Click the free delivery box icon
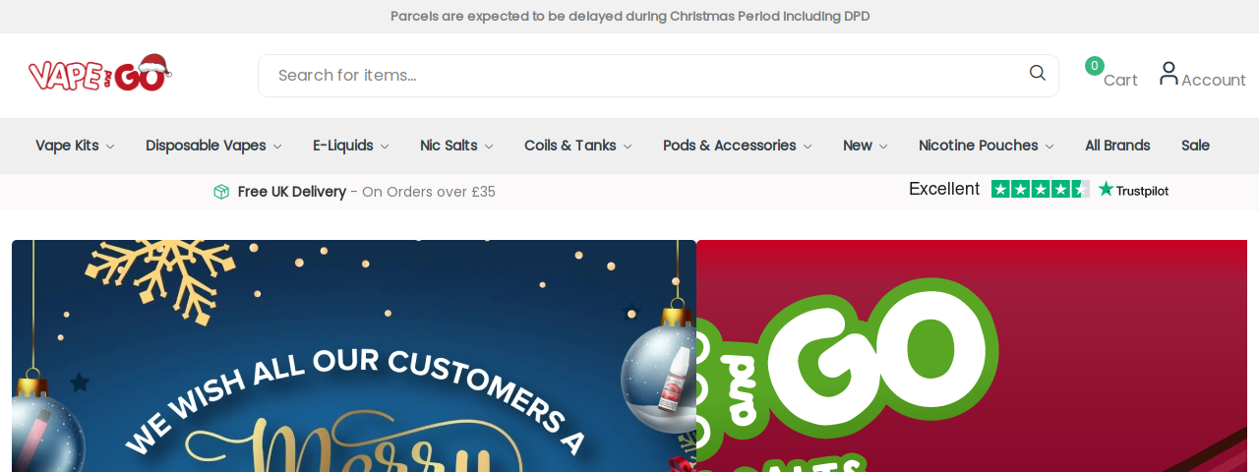 click(221, 192)
